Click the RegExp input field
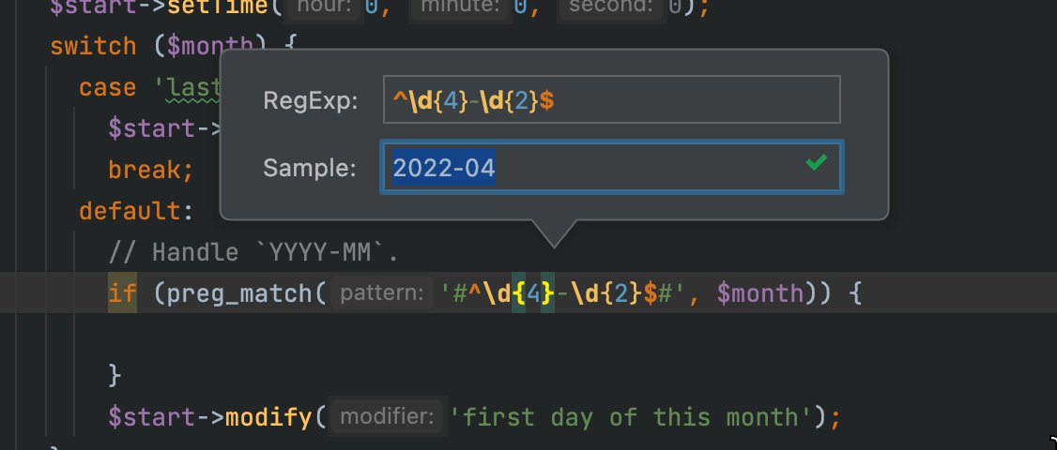 pyautogui.click(x=611, y=99)
